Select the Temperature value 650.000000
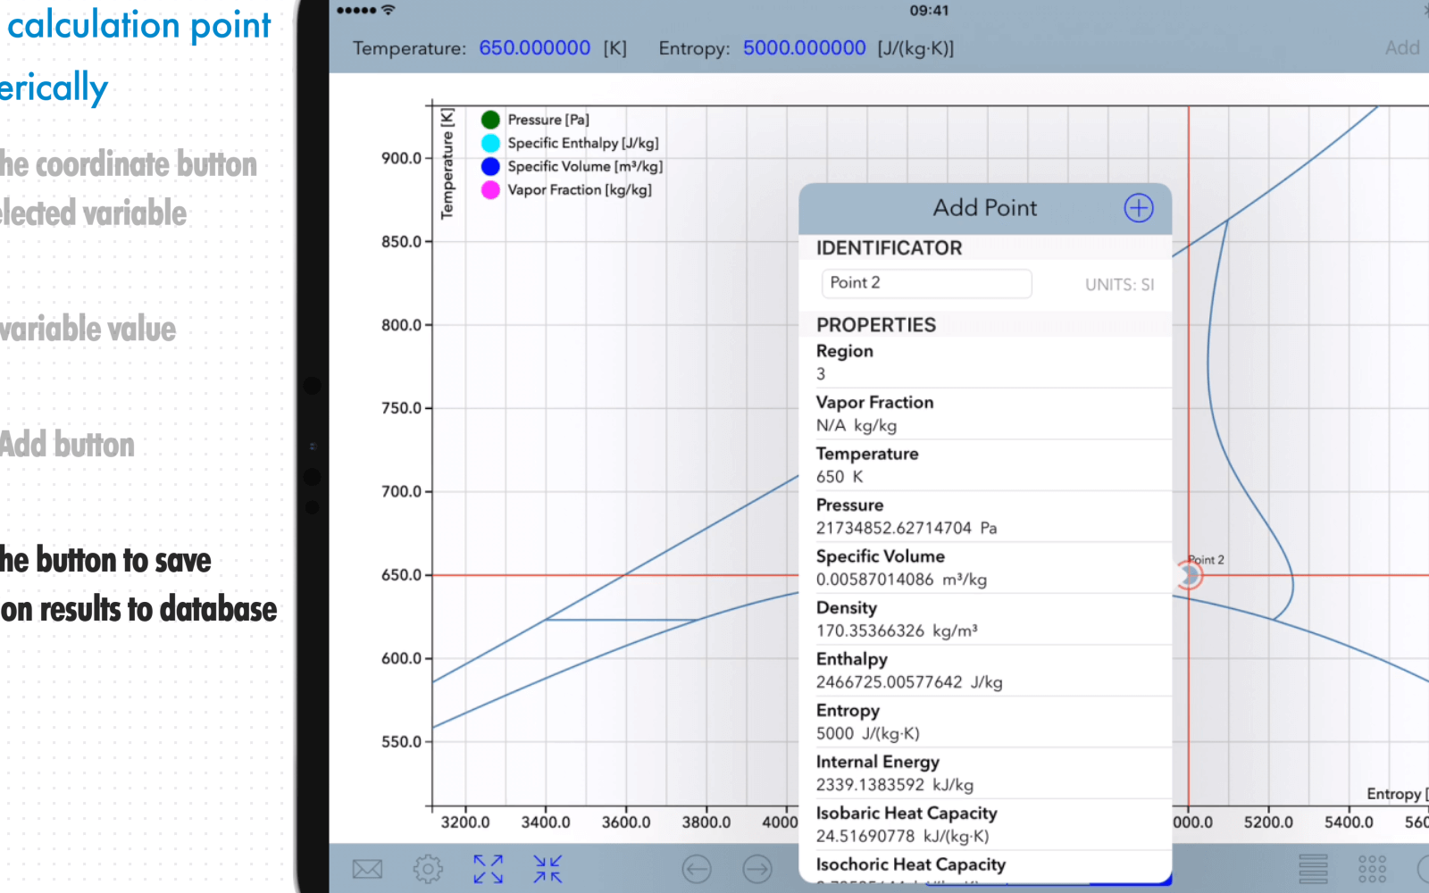The width and height of the screenshot is (1429, 893). [535, 48]
